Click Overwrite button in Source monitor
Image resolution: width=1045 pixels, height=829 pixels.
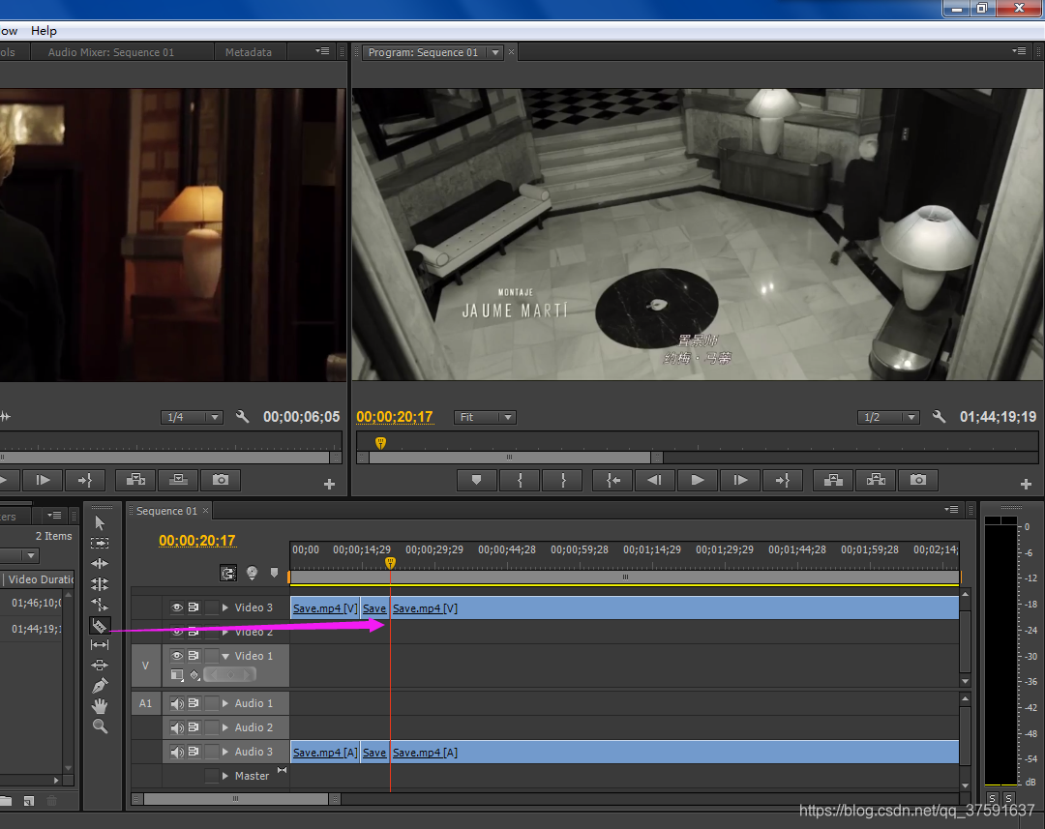coord(178,480)
